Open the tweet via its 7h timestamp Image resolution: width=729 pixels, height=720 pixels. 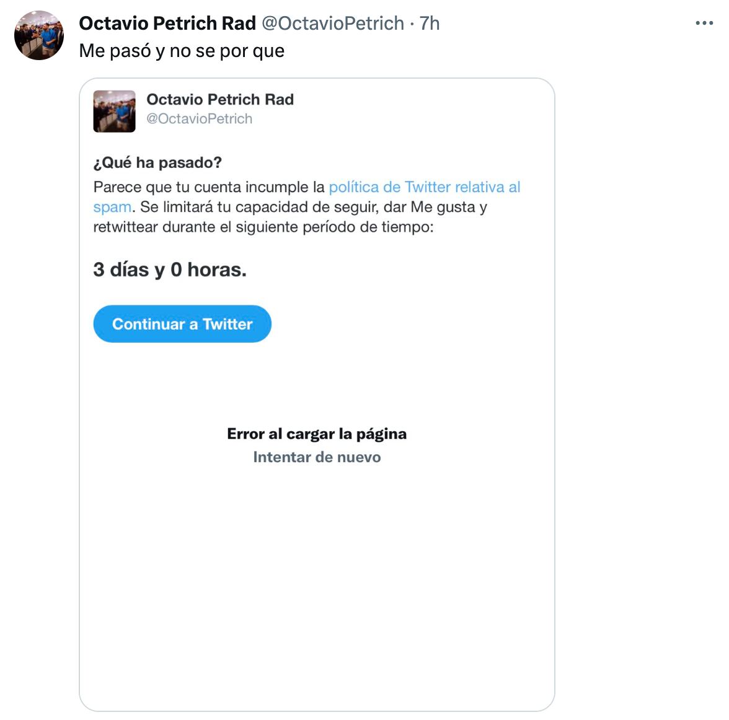click(430, 24)
